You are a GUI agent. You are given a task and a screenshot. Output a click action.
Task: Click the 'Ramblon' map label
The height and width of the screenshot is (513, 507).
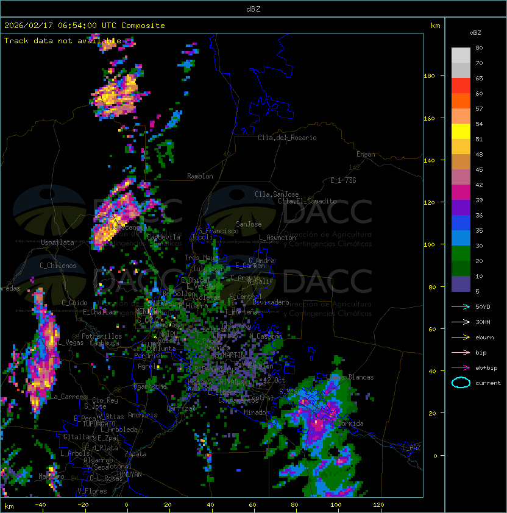tap(200, 176)
